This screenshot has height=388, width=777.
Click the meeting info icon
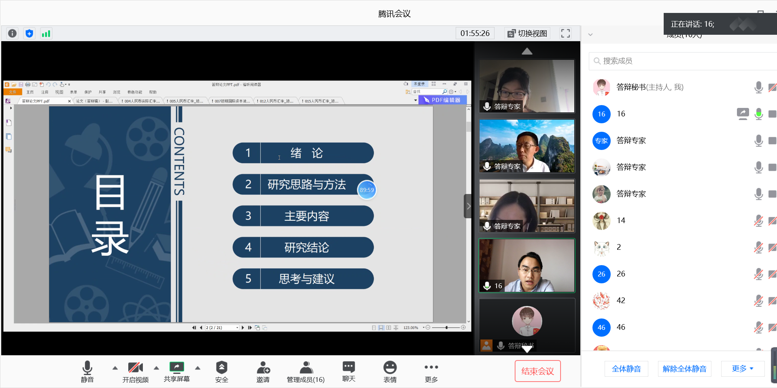click(13, 34)
